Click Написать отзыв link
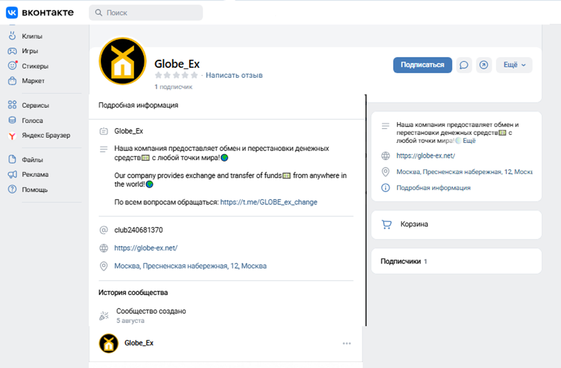The height and width of the screenshot is (368, 561). click(234, 75)
